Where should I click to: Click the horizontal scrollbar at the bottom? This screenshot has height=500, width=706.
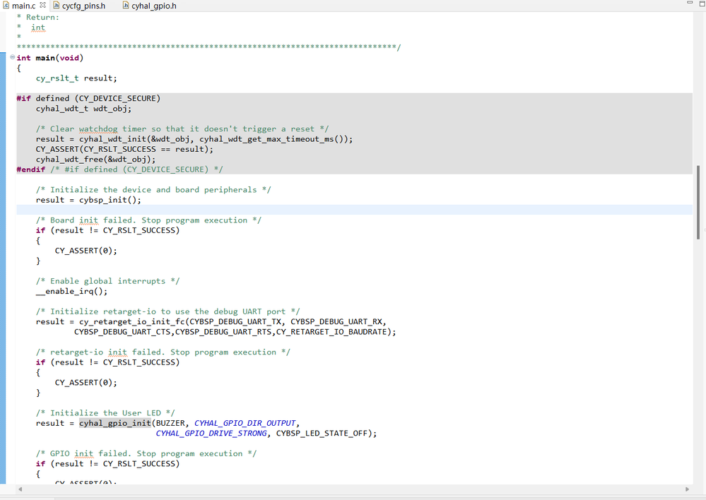[353, 488]
